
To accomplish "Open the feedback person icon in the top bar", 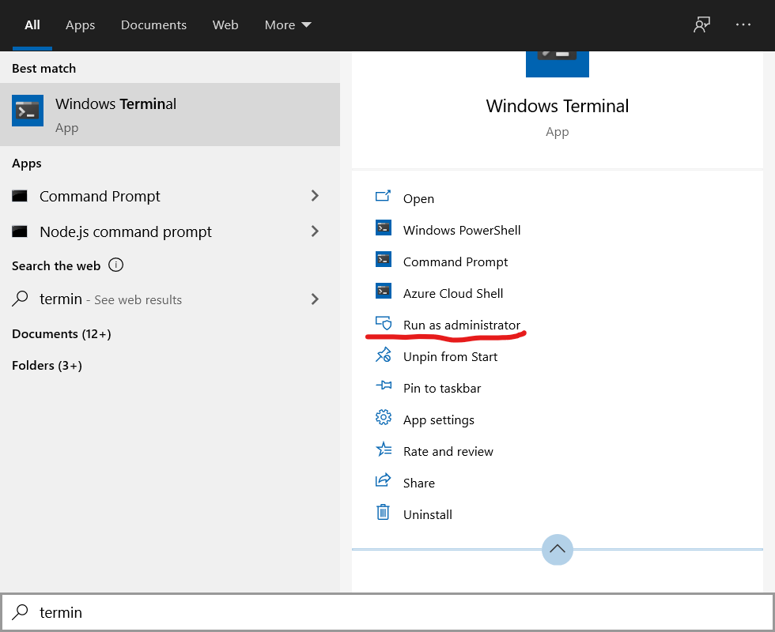I will 702,24.
